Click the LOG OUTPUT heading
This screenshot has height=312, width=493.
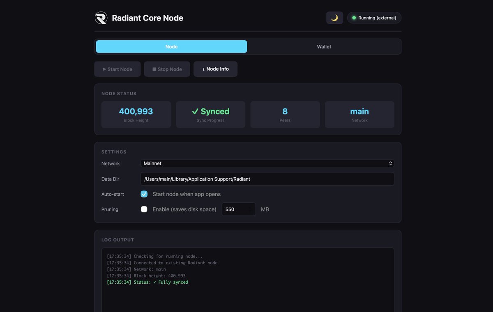[118, 240]
